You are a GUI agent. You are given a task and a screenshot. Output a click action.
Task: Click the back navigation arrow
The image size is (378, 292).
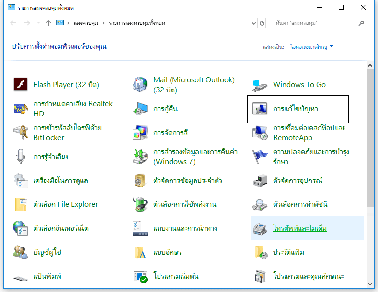coord(13,23)
